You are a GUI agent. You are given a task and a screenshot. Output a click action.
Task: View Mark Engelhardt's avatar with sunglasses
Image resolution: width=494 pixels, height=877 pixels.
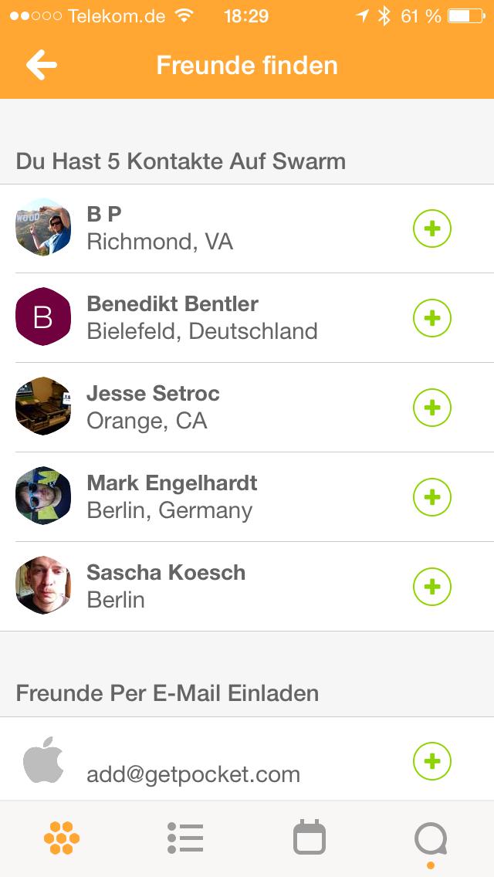click(x=43, y=496)
